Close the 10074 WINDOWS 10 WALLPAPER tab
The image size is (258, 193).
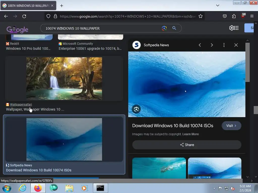[x=52, y=6]
